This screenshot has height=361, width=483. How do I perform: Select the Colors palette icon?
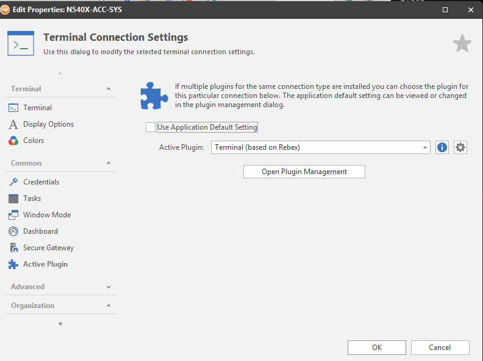[x=13, y=141]
